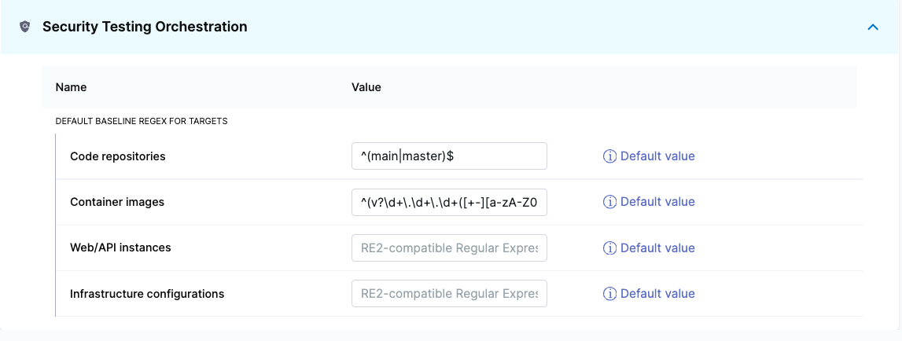902x341 pixels.
Task: Select the Container images row label
Action: 117,202
